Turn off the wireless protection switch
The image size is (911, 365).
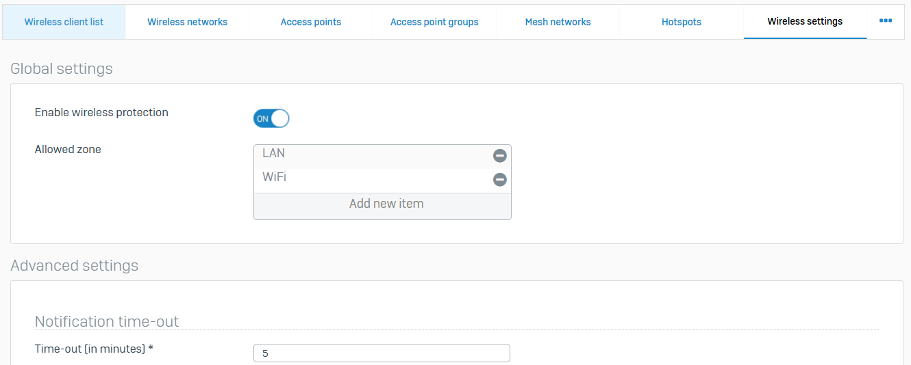pos(271,118)
